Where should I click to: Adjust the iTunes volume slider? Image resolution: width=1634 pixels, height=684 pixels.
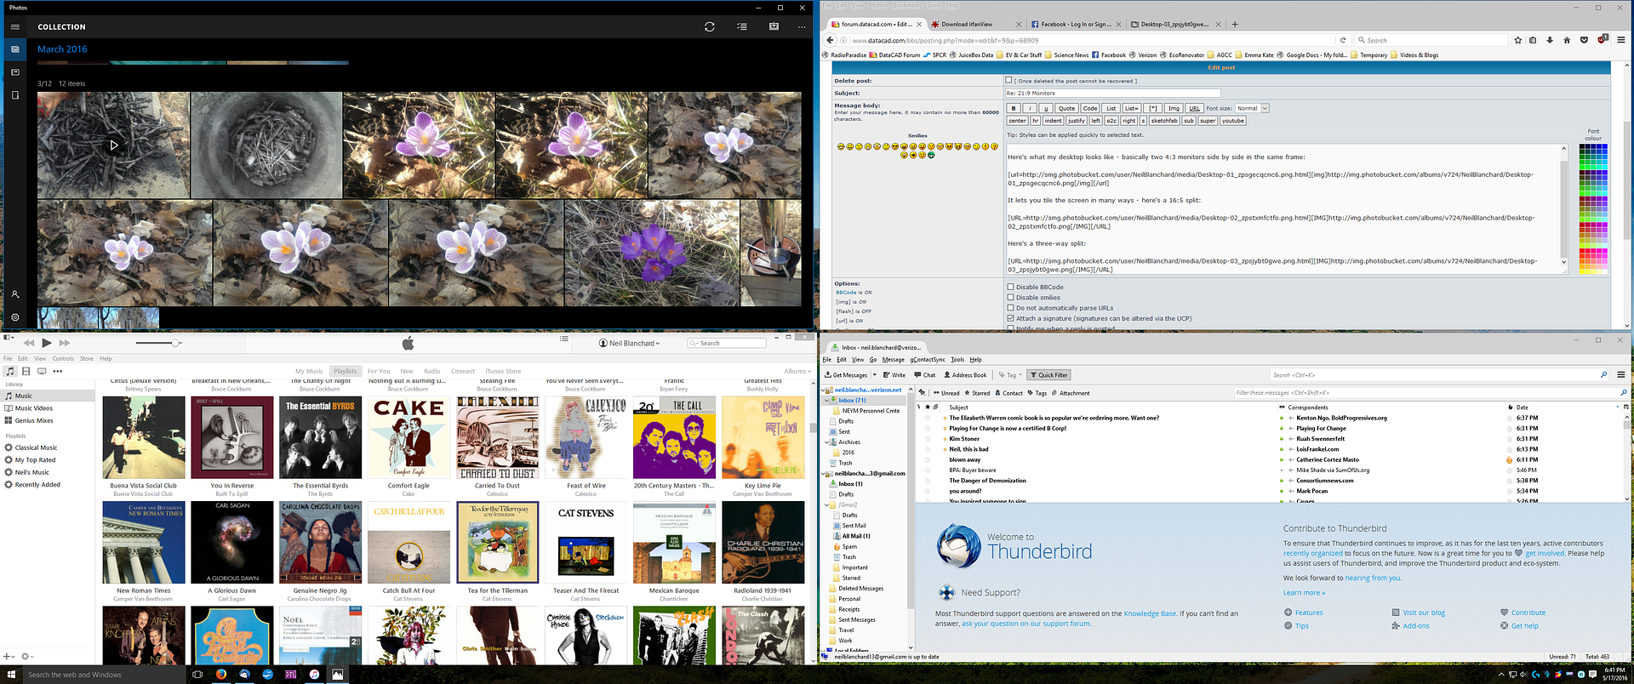click(175, 343)
